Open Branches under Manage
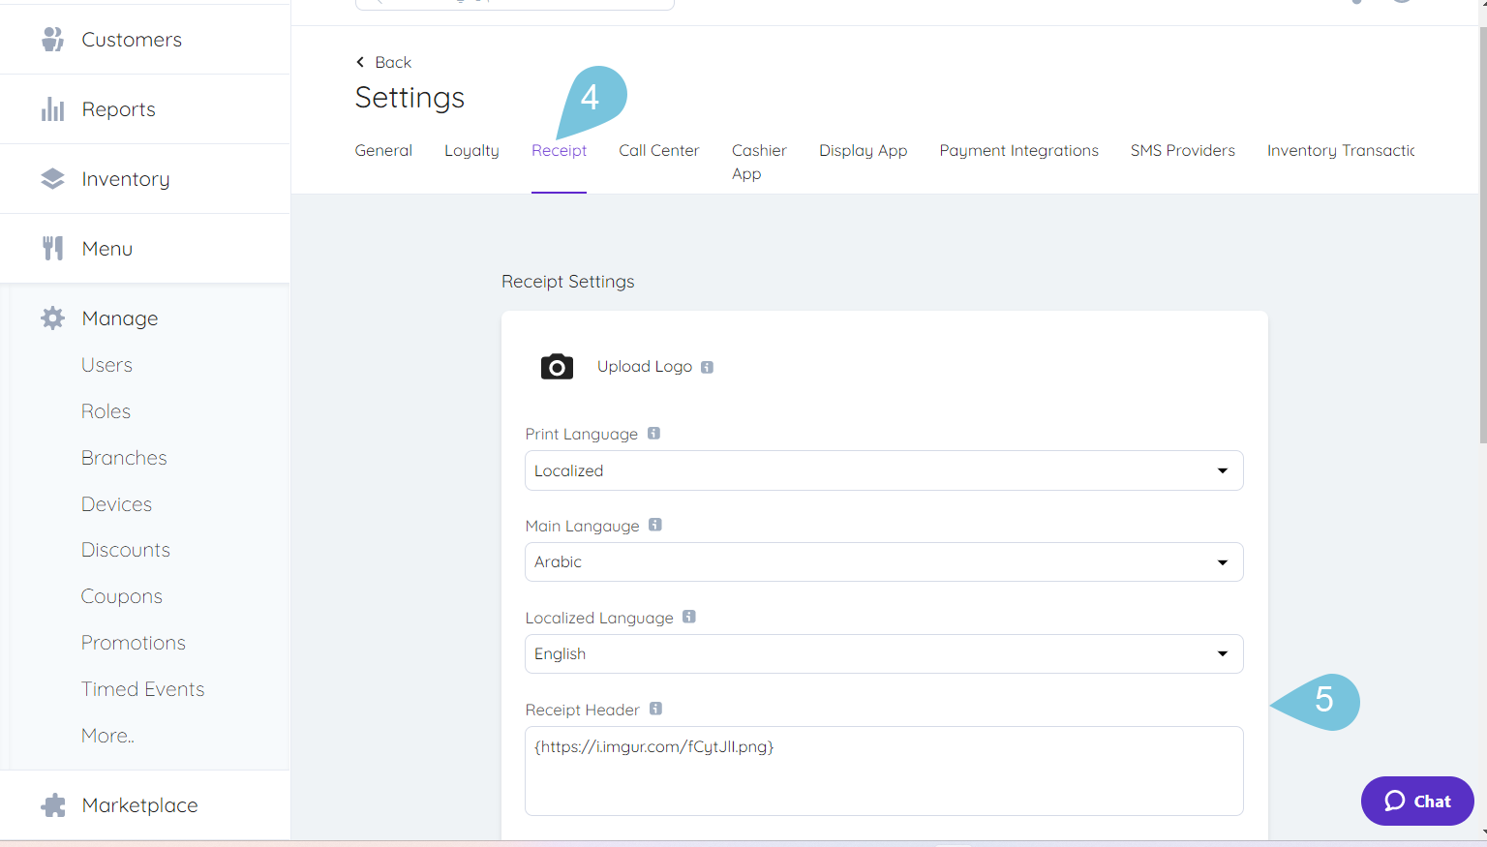Viewport: 1487px width, 847px height. [124, 458]
